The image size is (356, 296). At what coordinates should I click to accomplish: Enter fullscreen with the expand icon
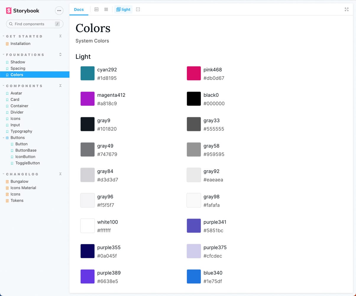(347, 9)
